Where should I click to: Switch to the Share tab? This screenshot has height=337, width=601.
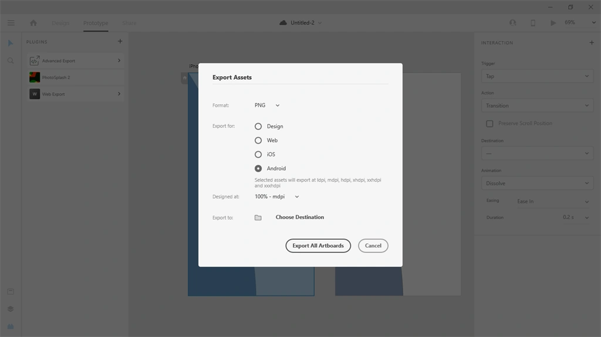(x=129, y=23)
